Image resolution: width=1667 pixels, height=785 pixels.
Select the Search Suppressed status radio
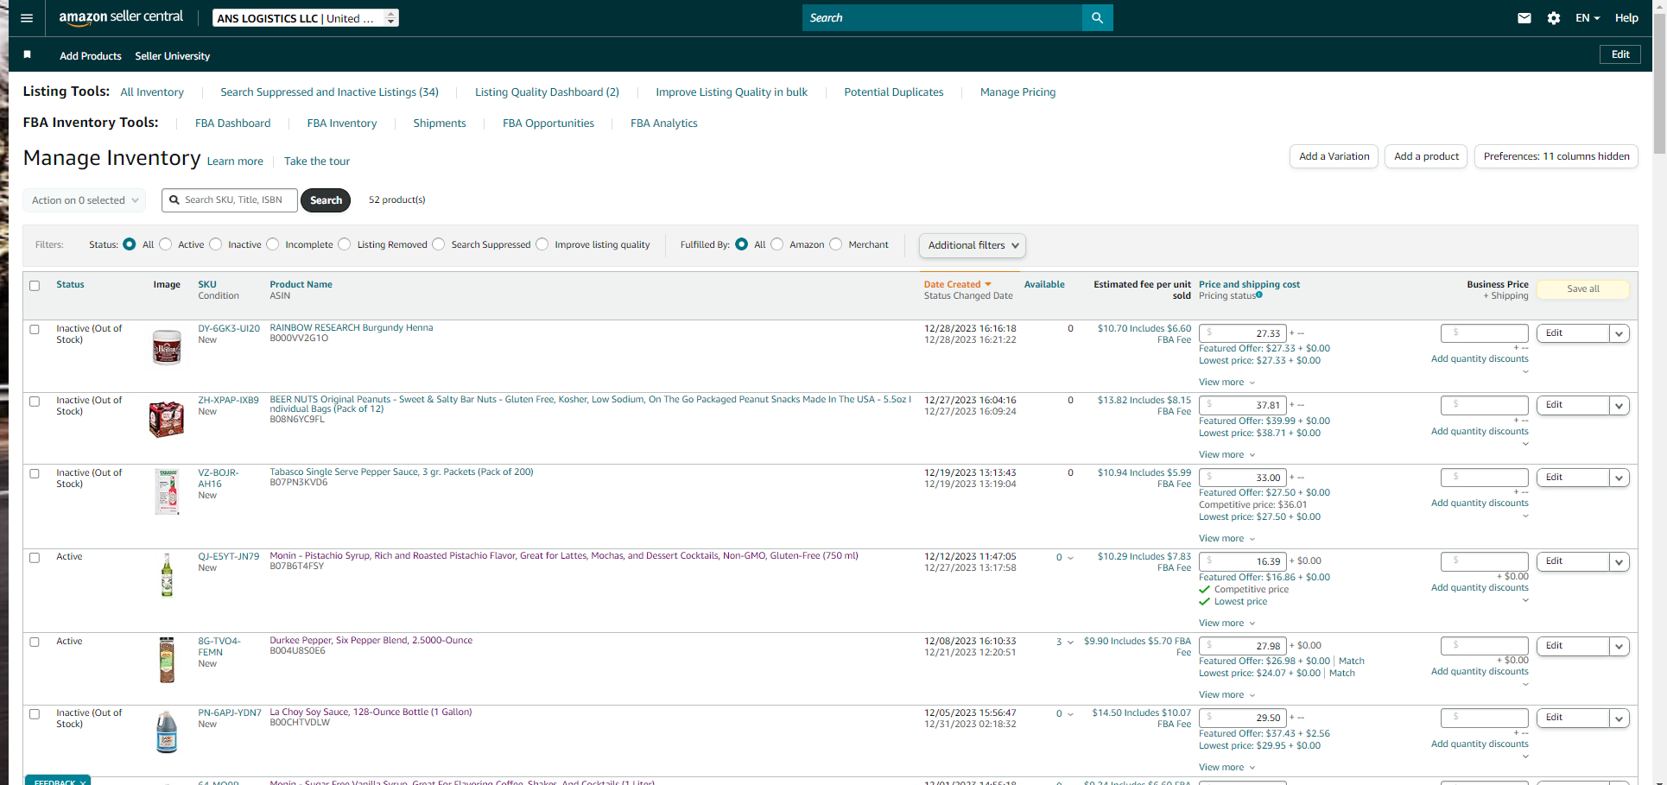tap(439, 244)
